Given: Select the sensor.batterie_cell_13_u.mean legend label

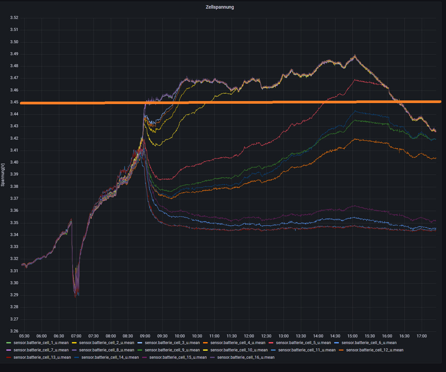Looking at the screenshot, I should pos(42,357).
